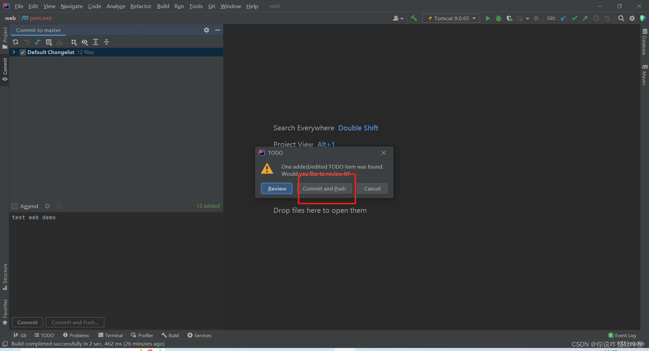Start debug with bug icon

click(x=499, y=18)
